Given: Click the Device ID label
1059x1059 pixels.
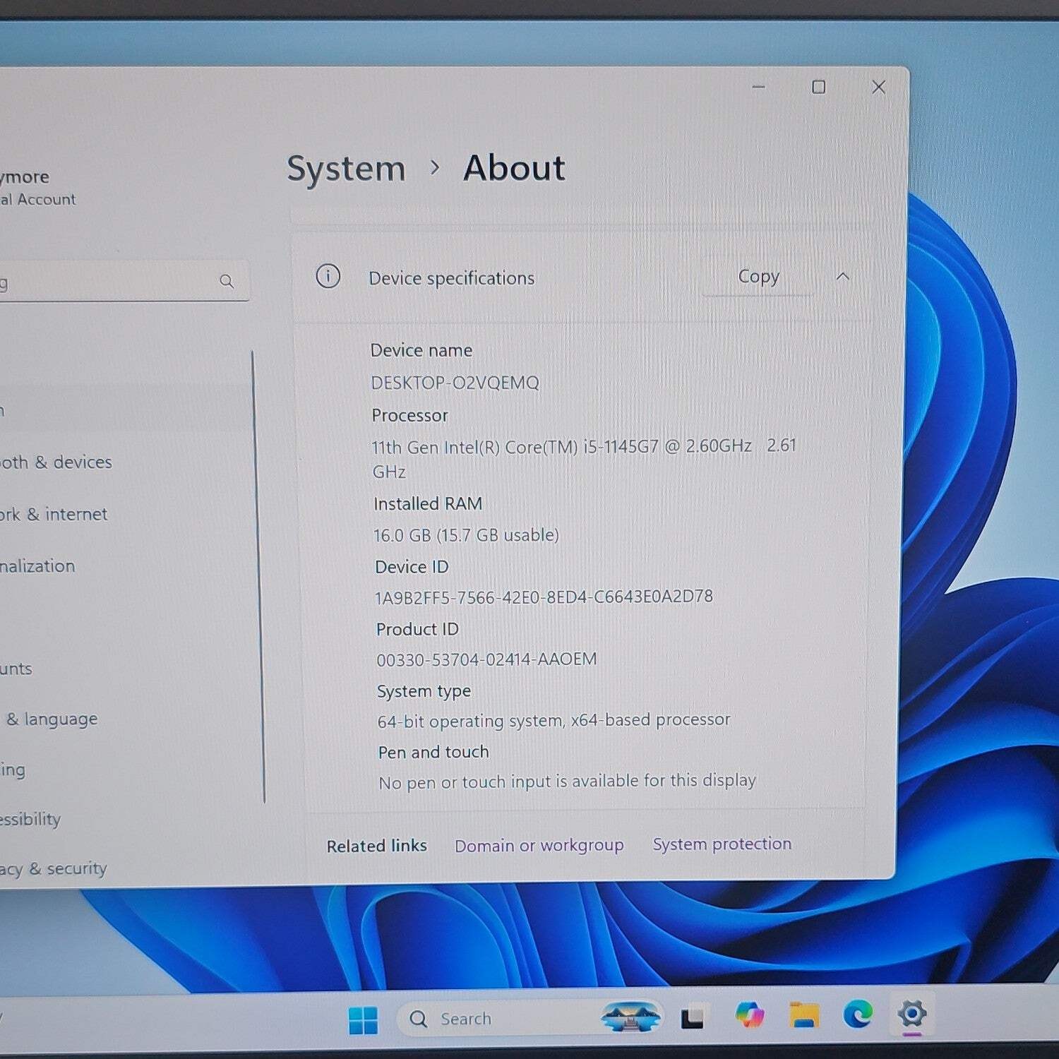Looking at the screenshot, I should 412,567.
